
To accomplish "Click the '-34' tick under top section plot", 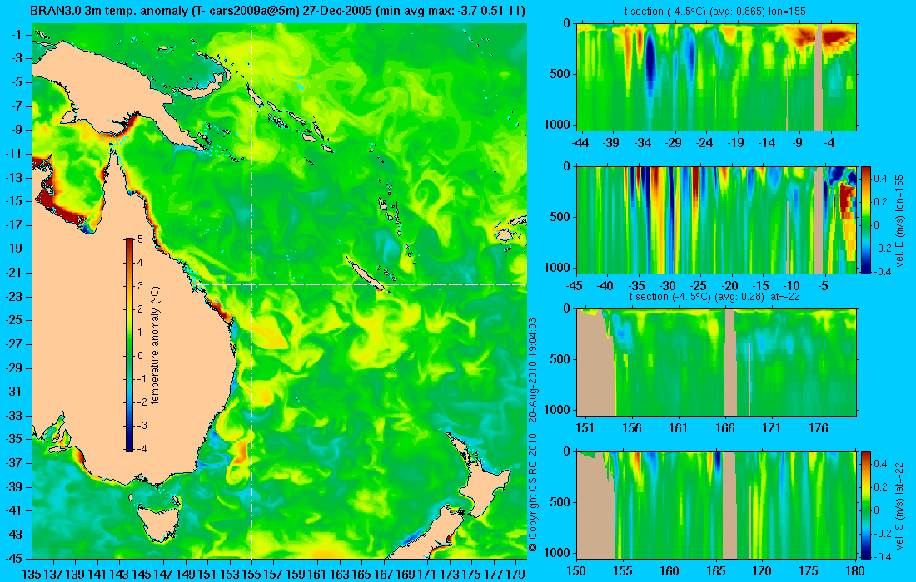I will click(643, 143).
